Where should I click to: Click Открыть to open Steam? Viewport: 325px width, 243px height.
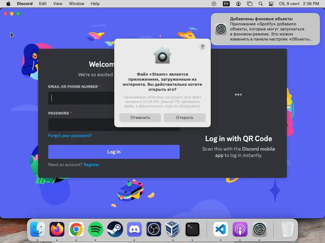tap(185, 118)
